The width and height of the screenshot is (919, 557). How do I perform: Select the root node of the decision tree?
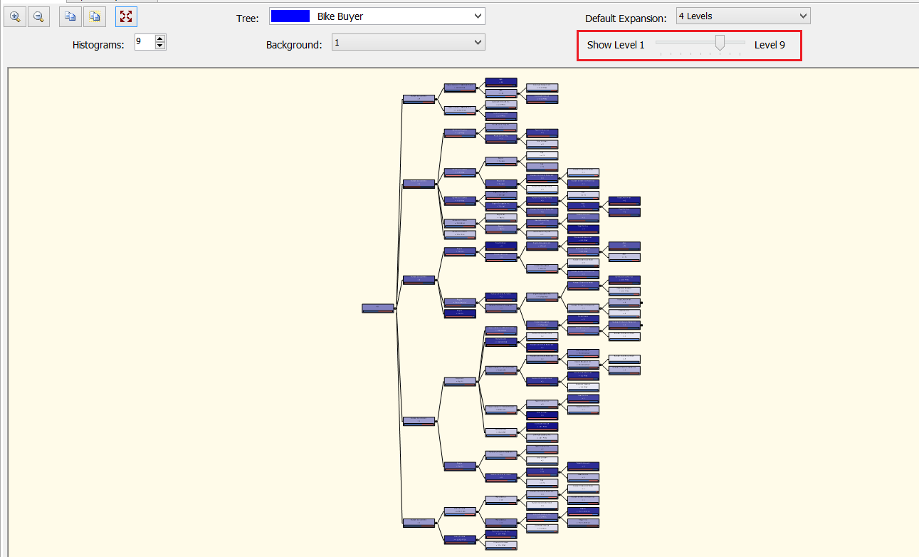coord(377,308)
